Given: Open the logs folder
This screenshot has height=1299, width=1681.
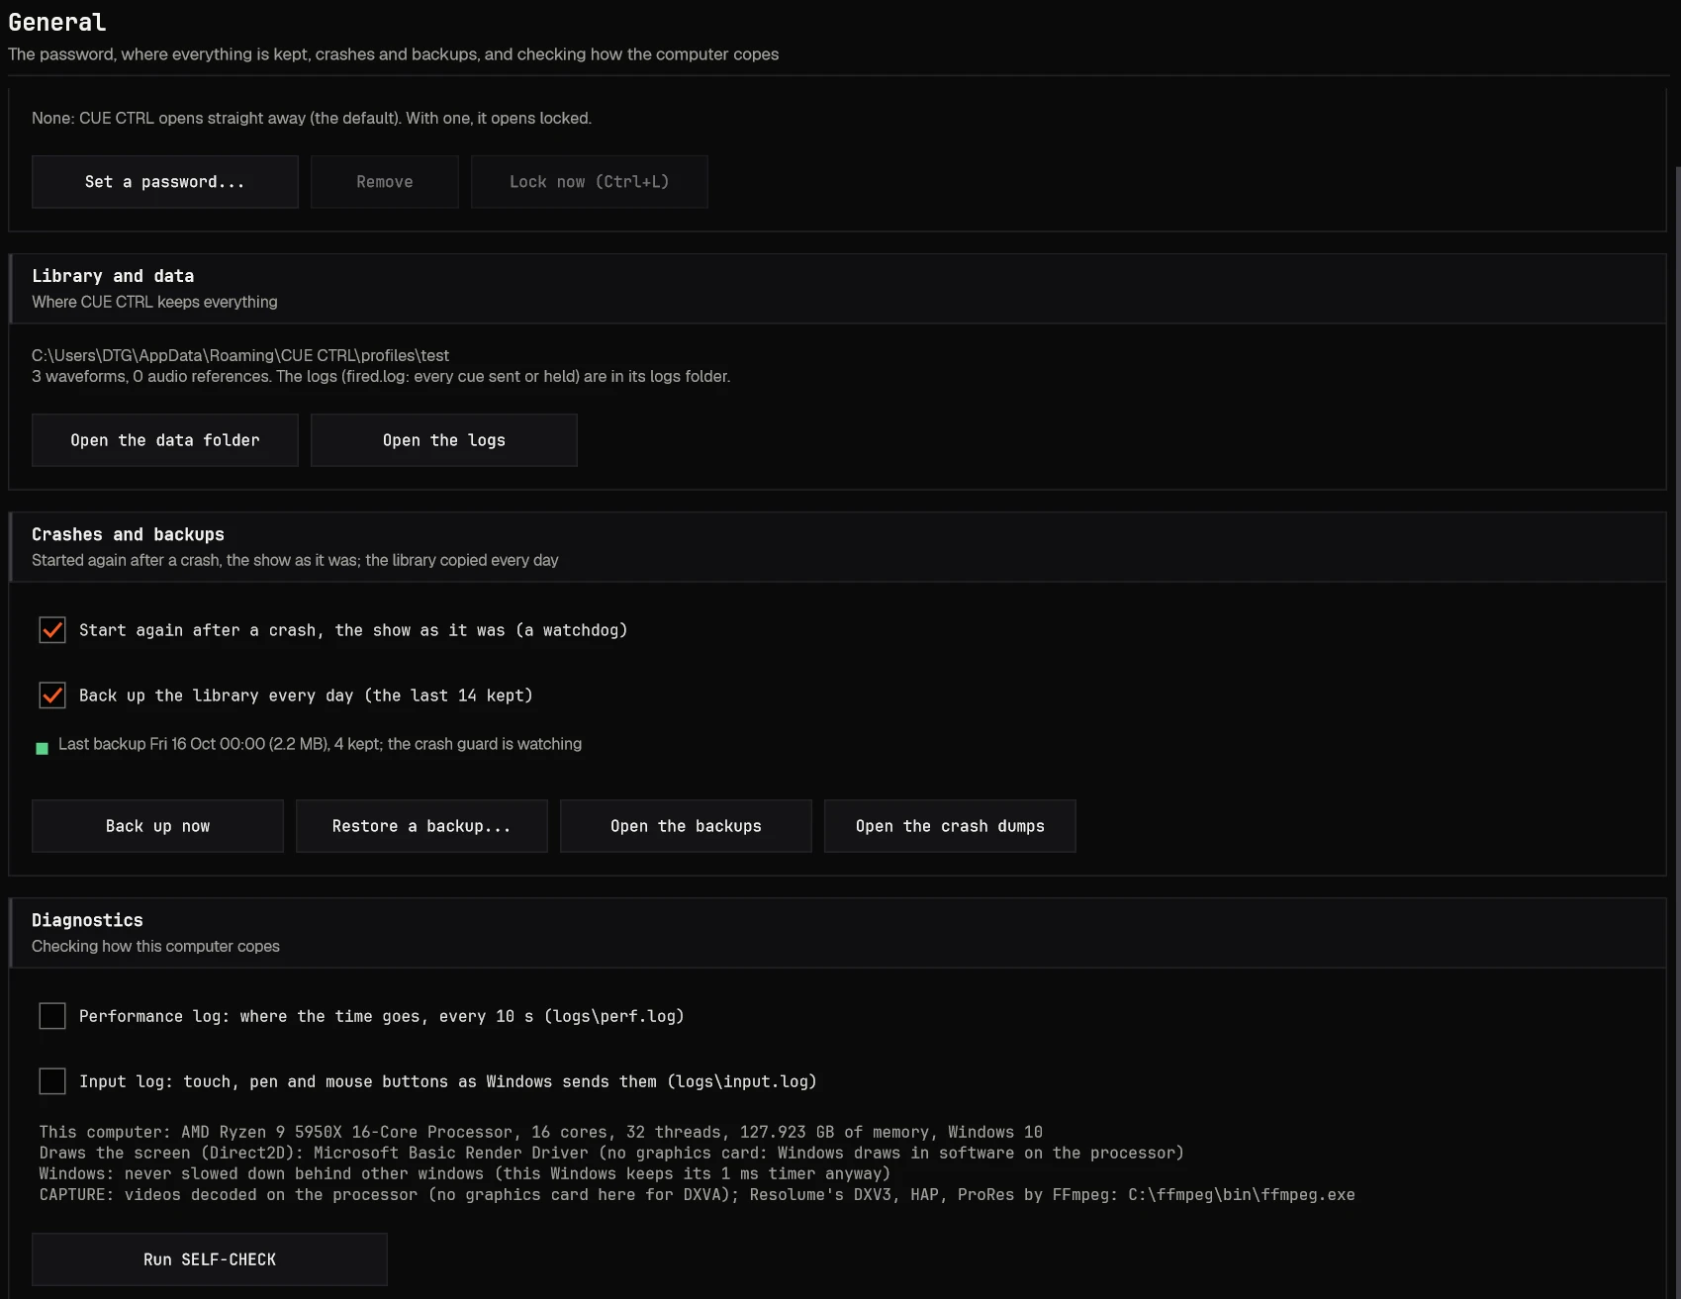Looking at the screenshot, I should click(444, 440).
